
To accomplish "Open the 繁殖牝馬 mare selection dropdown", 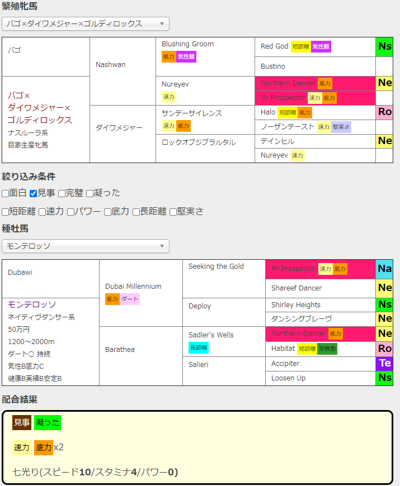I will pos(86,23).
